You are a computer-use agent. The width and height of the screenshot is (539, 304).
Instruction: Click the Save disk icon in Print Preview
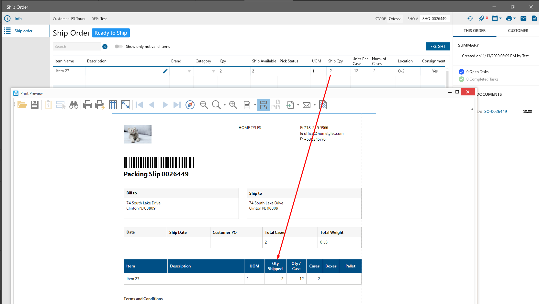(x=35, y=105)
